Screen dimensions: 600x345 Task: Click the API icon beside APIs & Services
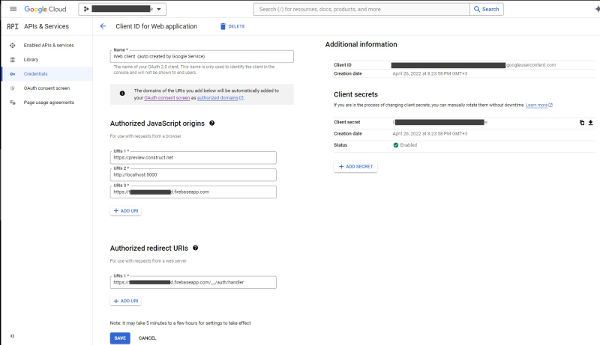point(13,26)
